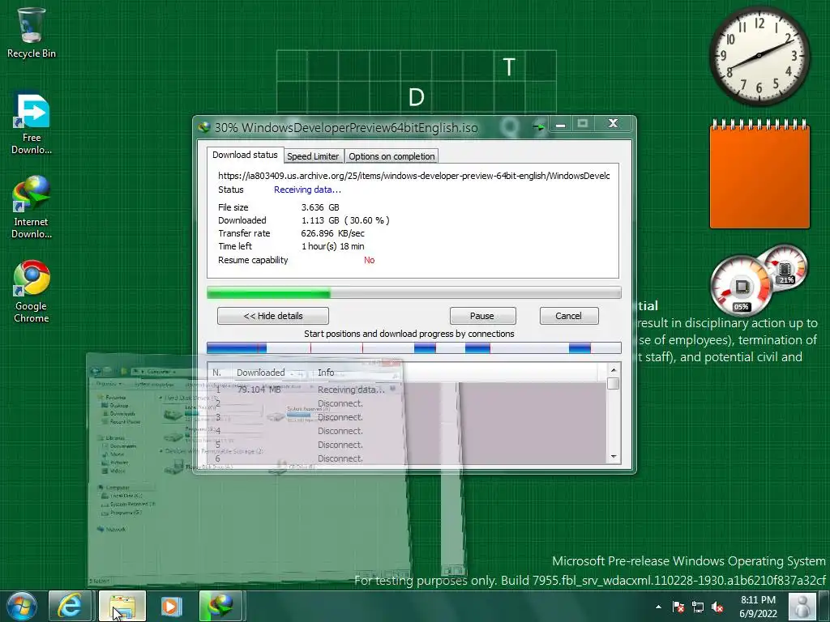The image size is (830, 622).
Task: Select connection row with 79.104 MB
Action: [408, 390]
